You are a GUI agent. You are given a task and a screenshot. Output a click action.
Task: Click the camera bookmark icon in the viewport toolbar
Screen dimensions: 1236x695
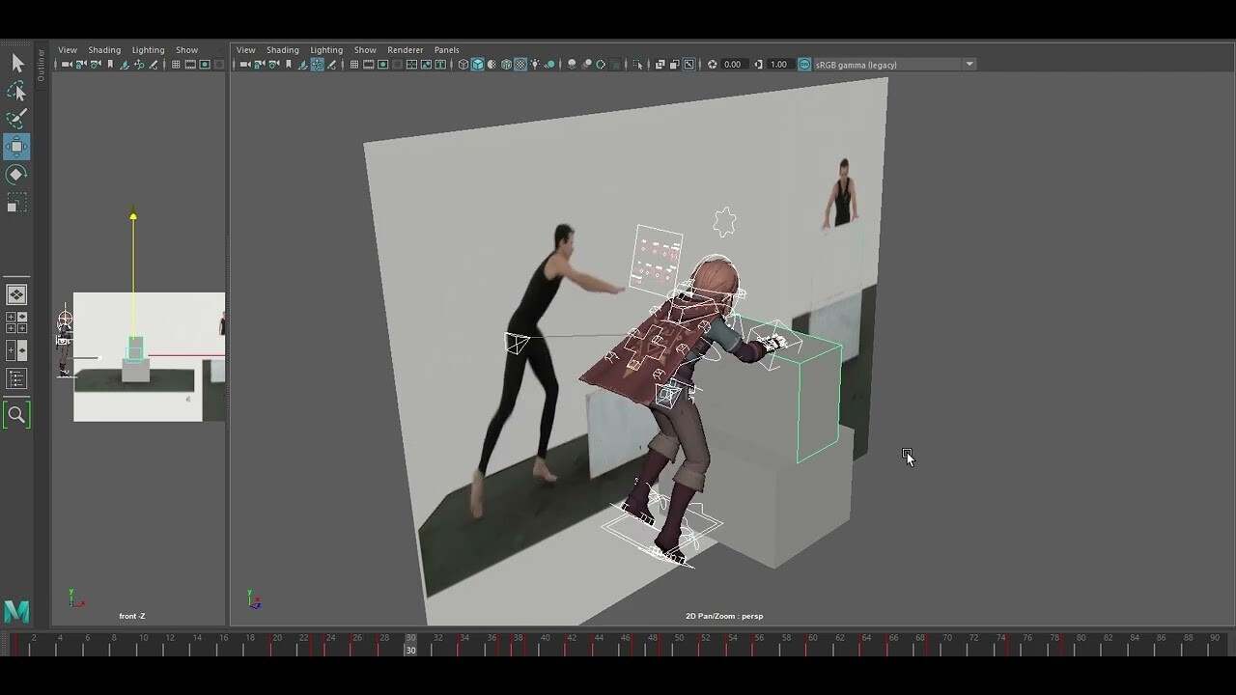pos(288,64)
